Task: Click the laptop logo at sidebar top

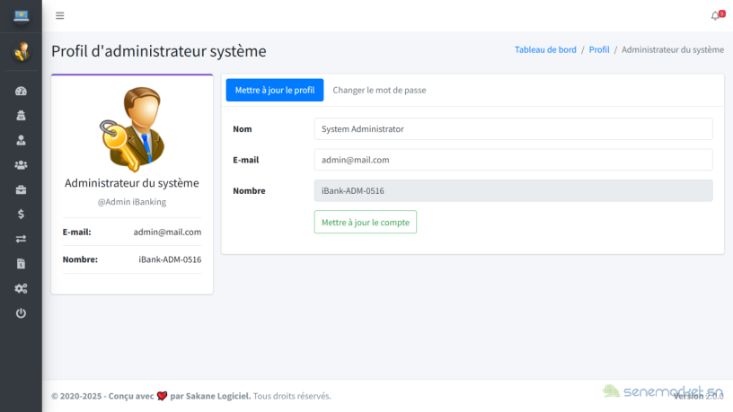Action: (x=21, y=16)
